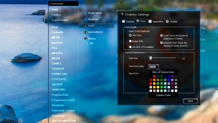Choose Custom Color option

pos(163,95)
